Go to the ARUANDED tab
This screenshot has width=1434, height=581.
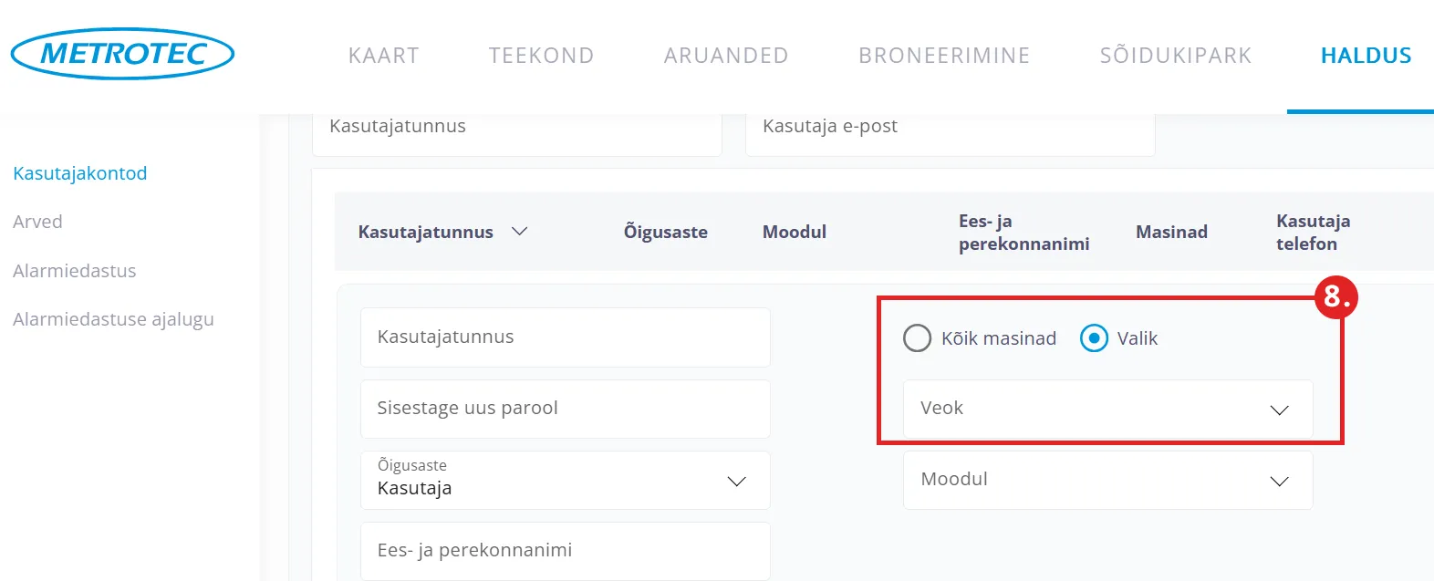point(726,56)
